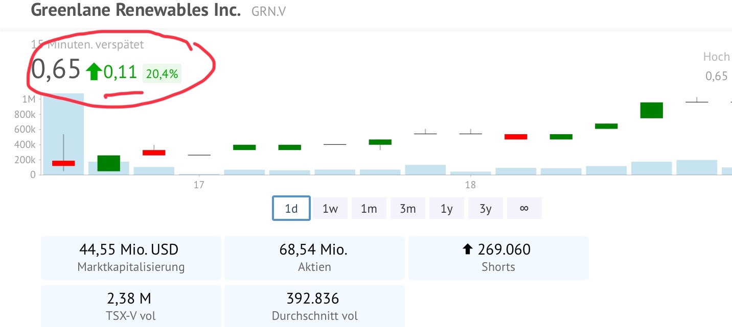Screen dimensions: 732x327
Task: Select the 3y chart range
Action: [x=485, y=208]
